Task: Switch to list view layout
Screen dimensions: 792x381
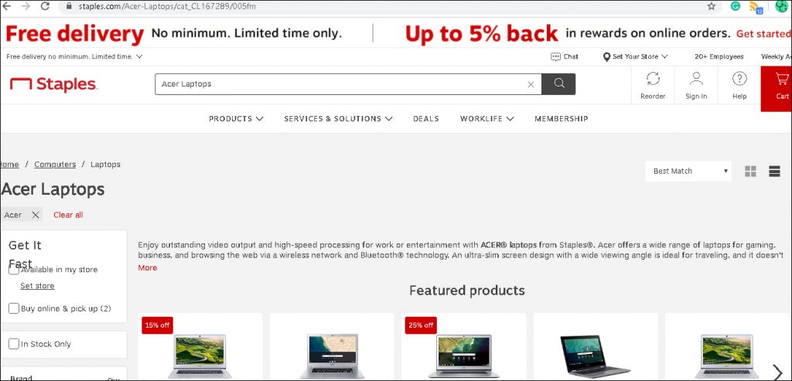Action: pyautogui.click(x=774, y=171)
